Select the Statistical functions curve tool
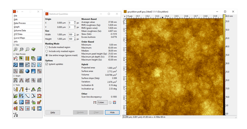This screenshot has width=247, height=129. click(x=27, y=96)
